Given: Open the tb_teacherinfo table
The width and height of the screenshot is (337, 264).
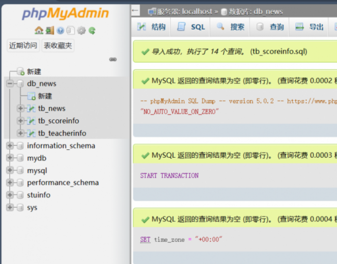Looking at the screenshot, I should click(x=62, y=133).
